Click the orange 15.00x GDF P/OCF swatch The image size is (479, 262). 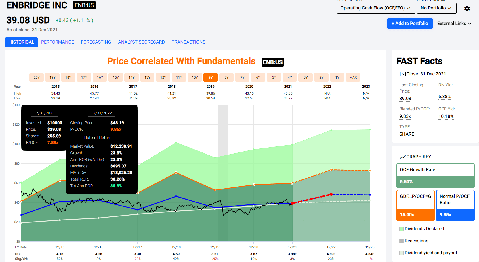(415, 215)
